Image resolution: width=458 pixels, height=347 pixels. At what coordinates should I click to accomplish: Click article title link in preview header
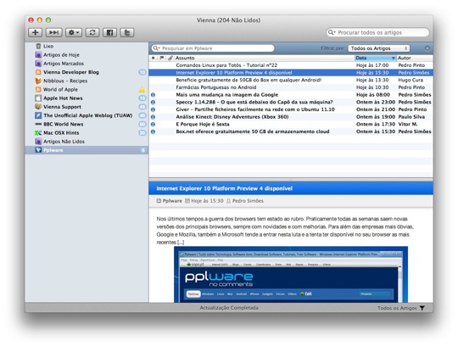224,188
